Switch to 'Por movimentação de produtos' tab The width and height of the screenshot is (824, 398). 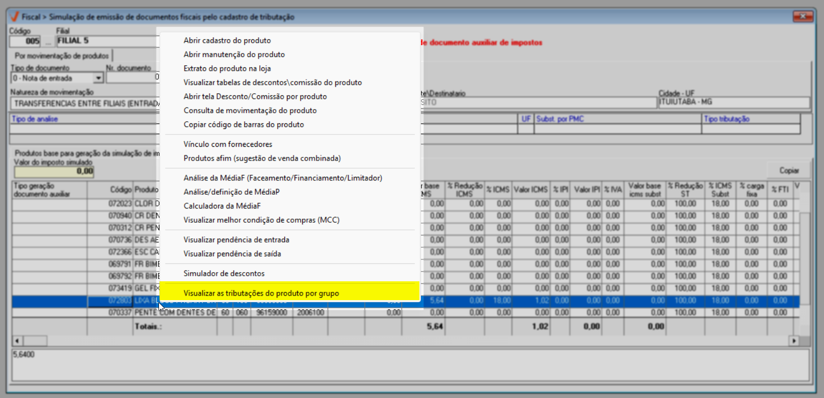[x=62, y=56]
